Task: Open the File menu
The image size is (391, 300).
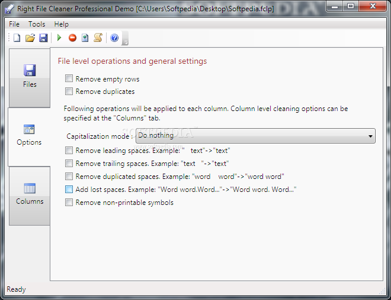Action: [x=14, y=24]
